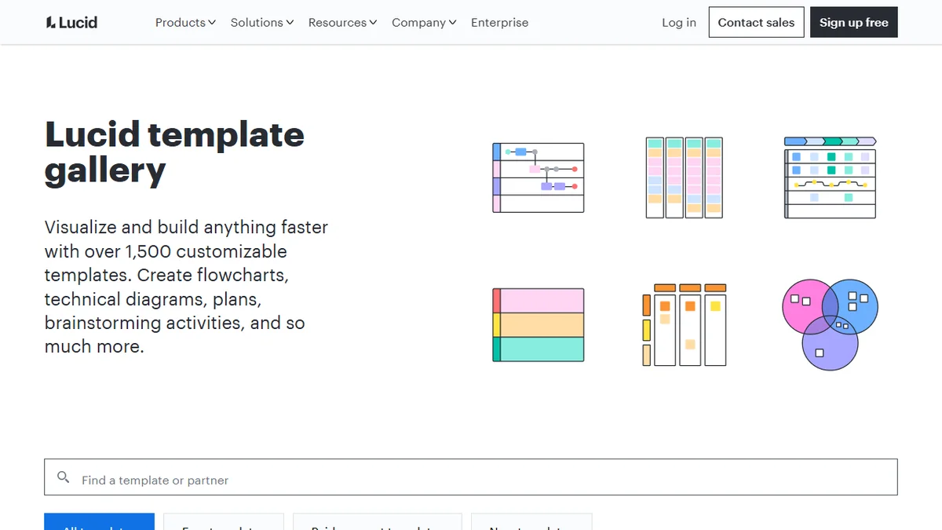Viewport: 942px width, 530px height.
Task: Click the magnifying glass search icon
Action: coord(64,477)
